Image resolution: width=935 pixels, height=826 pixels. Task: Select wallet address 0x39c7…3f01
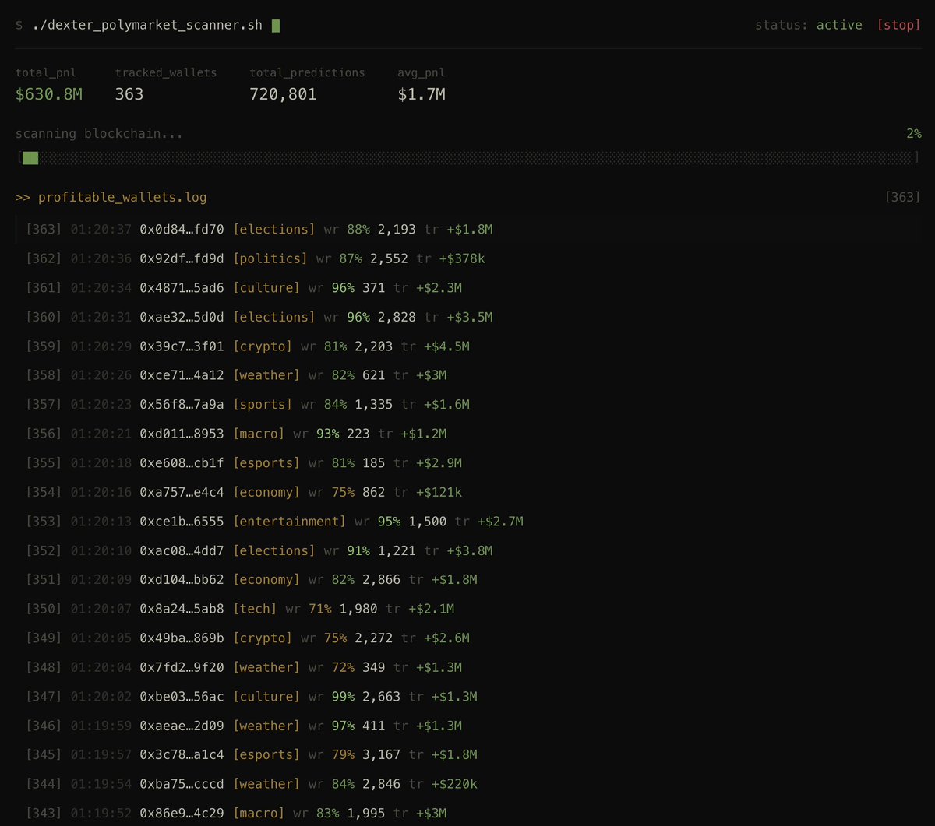pyautogui.click(x=182, y=346)
